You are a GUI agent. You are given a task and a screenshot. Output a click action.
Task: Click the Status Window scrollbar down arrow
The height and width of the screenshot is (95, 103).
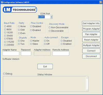point(87,90)
